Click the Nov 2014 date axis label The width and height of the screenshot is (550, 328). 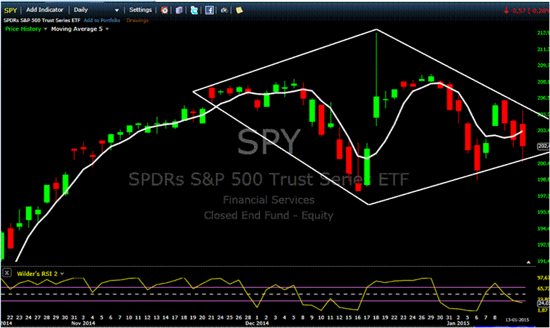(x=83, y=323)
